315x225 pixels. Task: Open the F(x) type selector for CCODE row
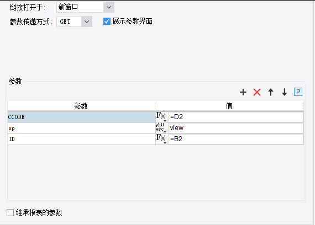point(161,117)
